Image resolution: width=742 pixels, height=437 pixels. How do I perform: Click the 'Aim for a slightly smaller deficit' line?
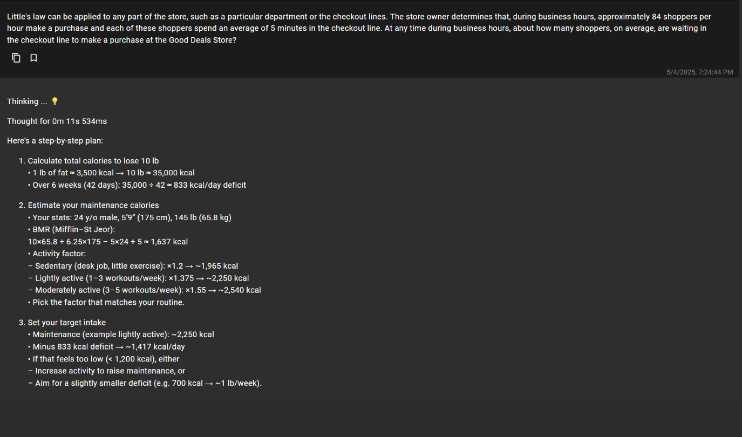145,384
